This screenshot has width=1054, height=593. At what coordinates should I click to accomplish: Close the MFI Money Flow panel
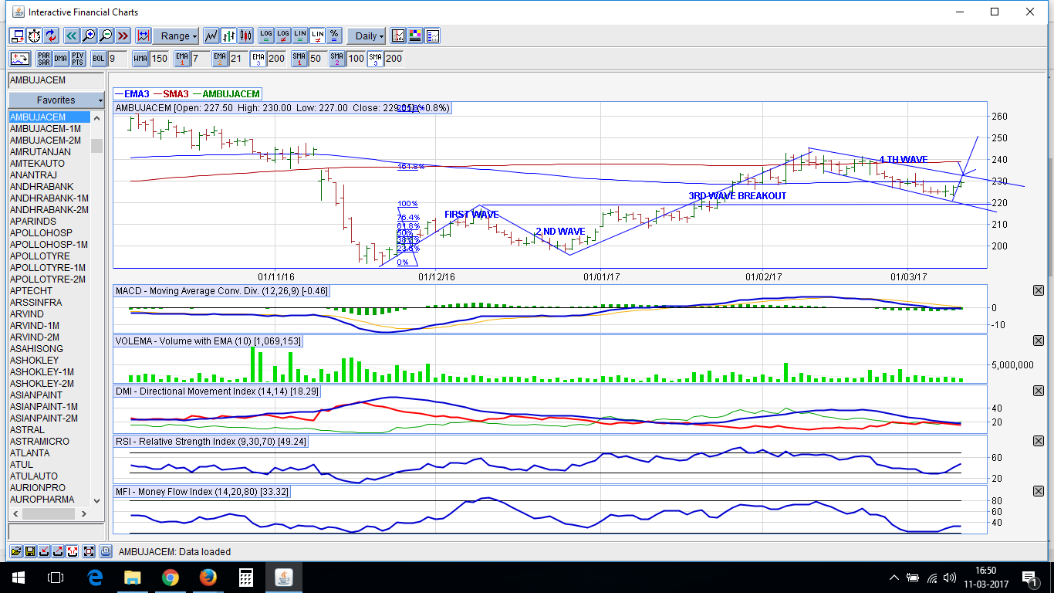point(1038,491)
